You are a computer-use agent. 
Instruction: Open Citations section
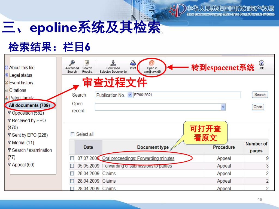click(18, 90)
